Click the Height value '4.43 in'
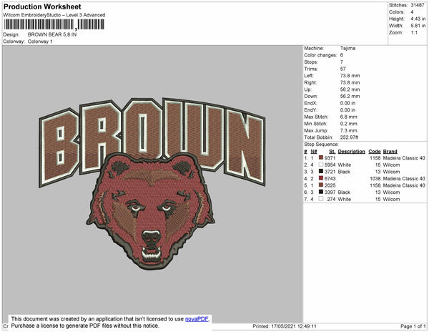This screenshot has height=332, width=429. point(418,19)
